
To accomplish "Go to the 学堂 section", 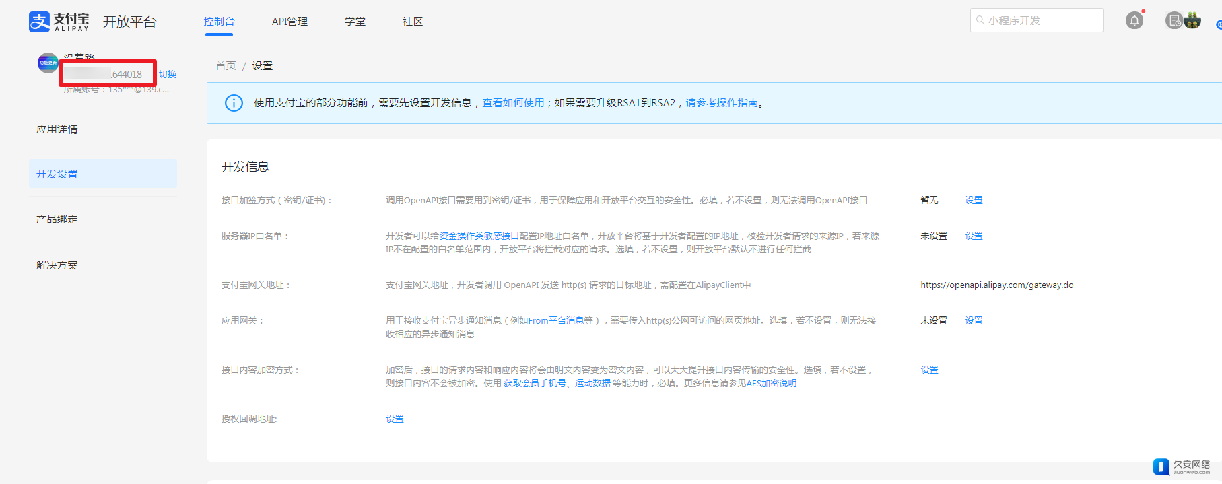I will [x=355, y=22].
